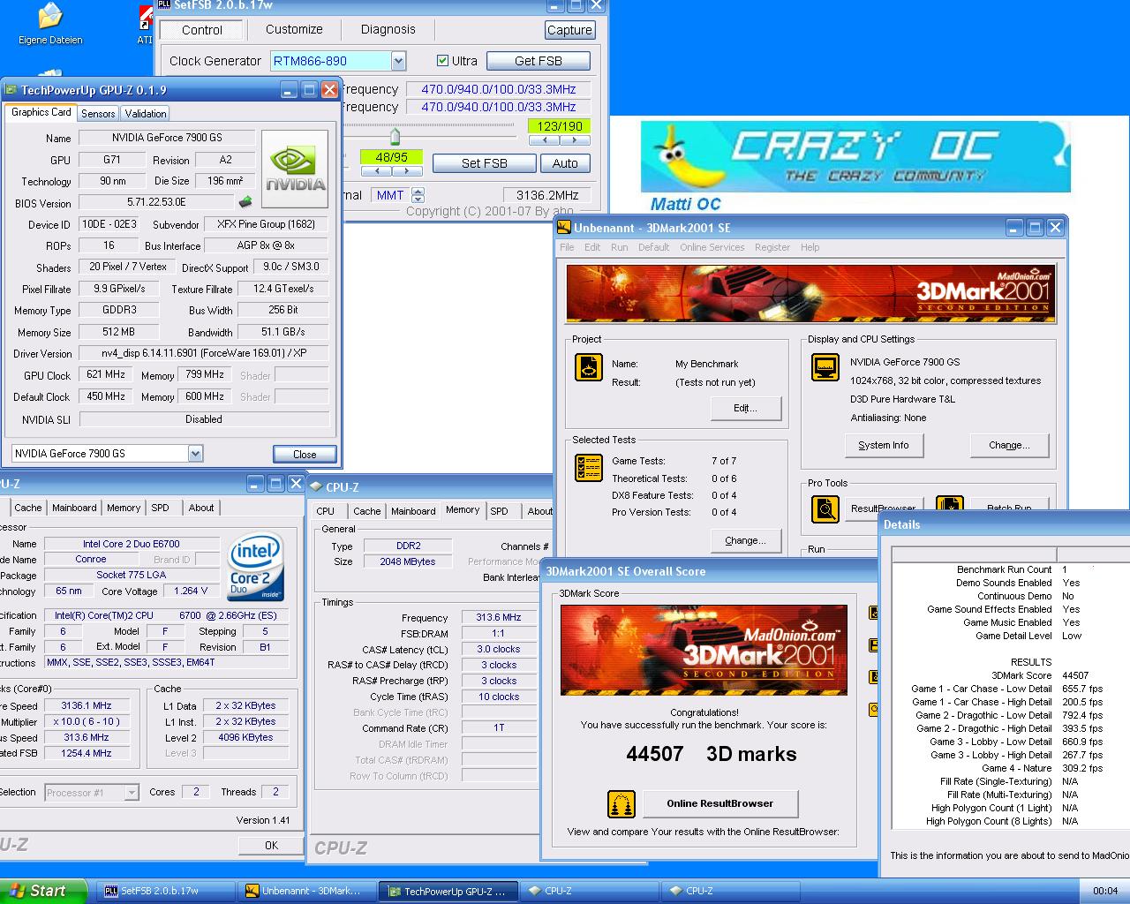The height and width of the screenshot is (904, 1130).
Task: Click the DDR2 memory type value
Action: point(408,546)
